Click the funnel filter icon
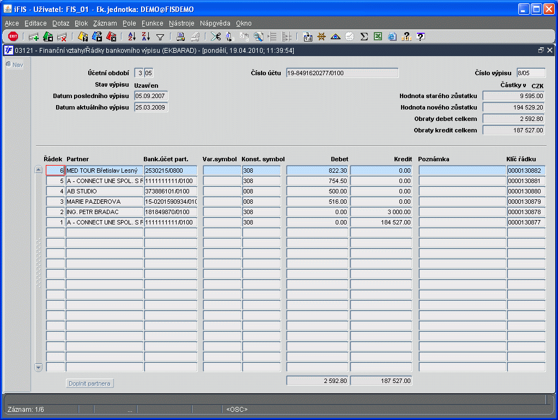Screen dimensions: 558x420 tap(160, 37)
